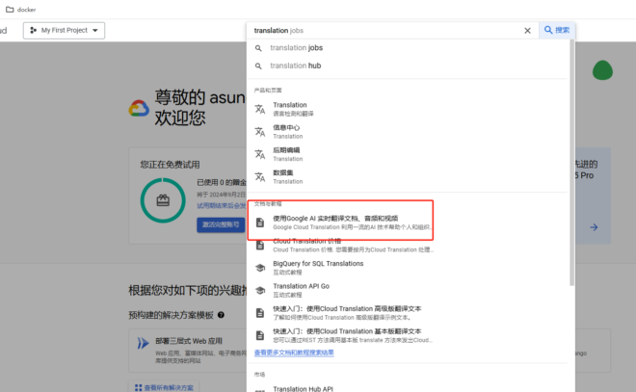The width and height of the screenshot is (636, 392).
Task: Click the gift icon in the free trial ring
Action: point(163,200)
